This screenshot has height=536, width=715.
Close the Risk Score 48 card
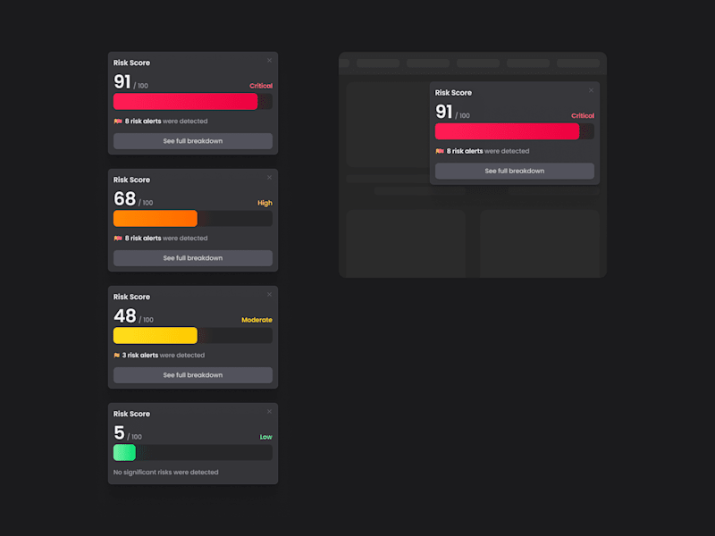tap(270, 295)
